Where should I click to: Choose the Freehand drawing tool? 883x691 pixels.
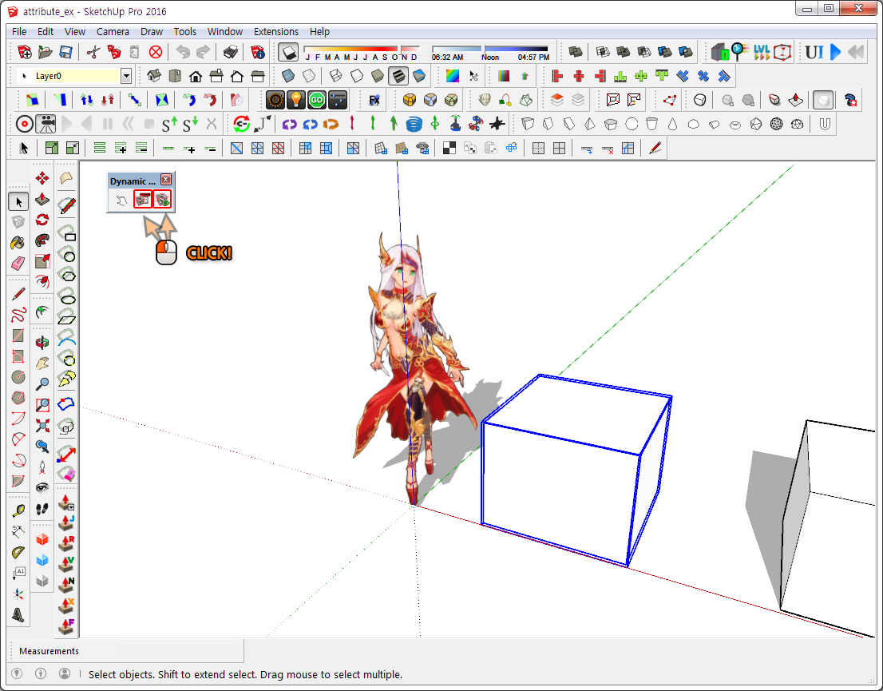[x=18, y=315]
